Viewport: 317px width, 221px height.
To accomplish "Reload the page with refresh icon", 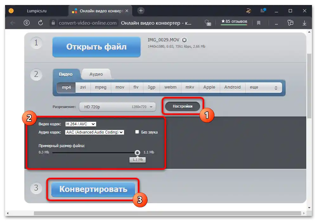I will coord(41,23).
